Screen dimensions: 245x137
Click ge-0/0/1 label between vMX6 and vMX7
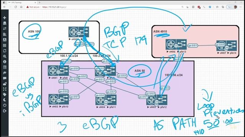[193, 46]
